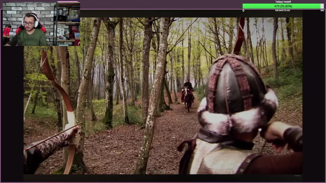Image resolution: width=326 pixels, height=183 pixels.
Task: Click the '479 (95.80%)' progress text
Action: [283, 6]
